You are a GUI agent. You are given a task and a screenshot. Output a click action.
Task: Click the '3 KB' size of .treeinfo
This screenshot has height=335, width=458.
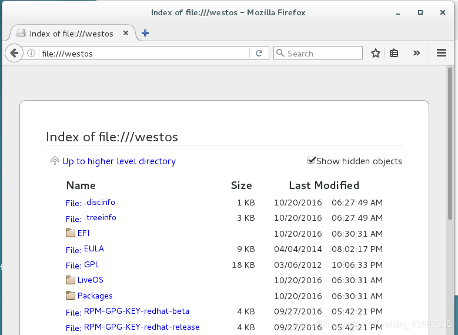pyautogui.click(x=246, y=218)
